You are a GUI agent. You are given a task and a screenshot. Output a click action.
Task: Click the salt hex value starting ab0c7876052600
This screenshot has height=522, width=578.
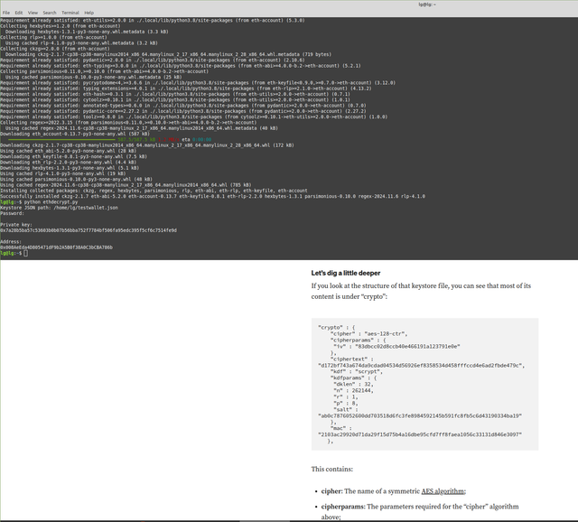[x=420, y=415]
